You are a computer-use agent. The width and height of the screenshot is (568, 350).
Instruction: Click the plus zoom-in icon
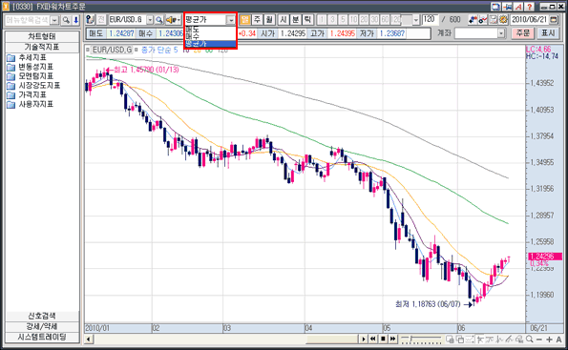click(549, 340)
